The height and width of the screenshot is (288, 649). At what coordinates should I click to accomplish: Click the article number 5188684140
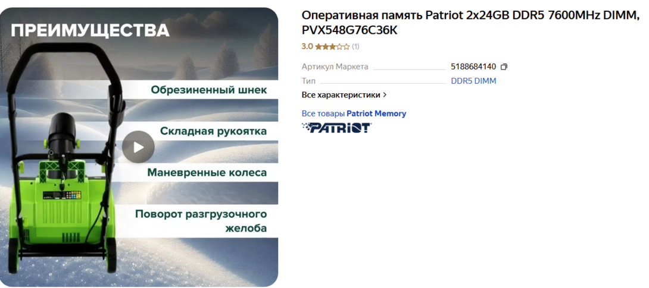click(473, 67)
